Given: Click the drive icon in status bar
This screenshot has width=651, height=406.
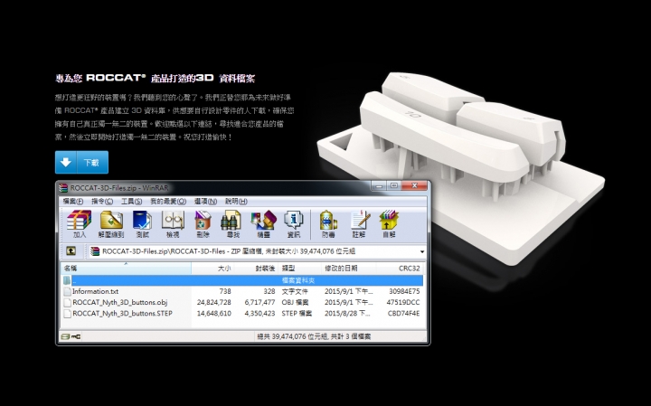Looking at the screenshot, I should pos(65,336).
